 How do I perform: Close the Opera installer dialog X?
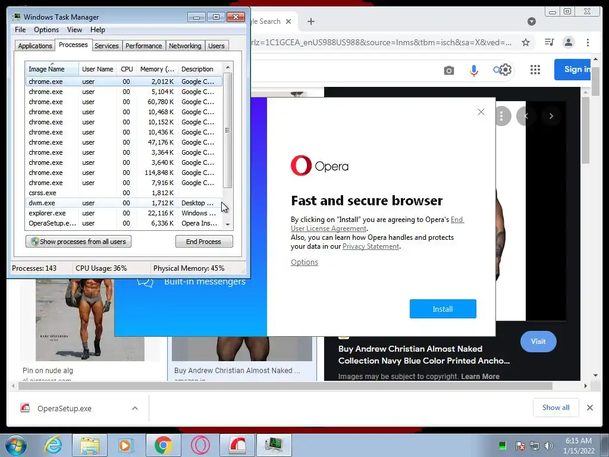point(481,112)
